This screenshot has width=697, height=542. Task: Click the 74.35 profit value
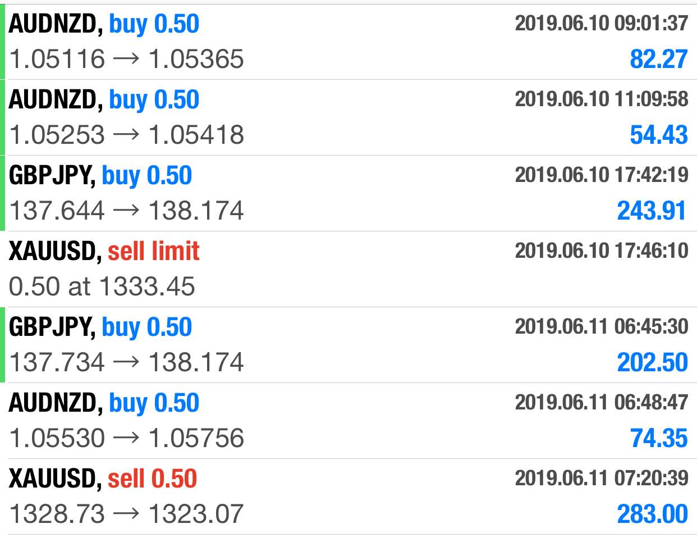(x=659, y=439)
